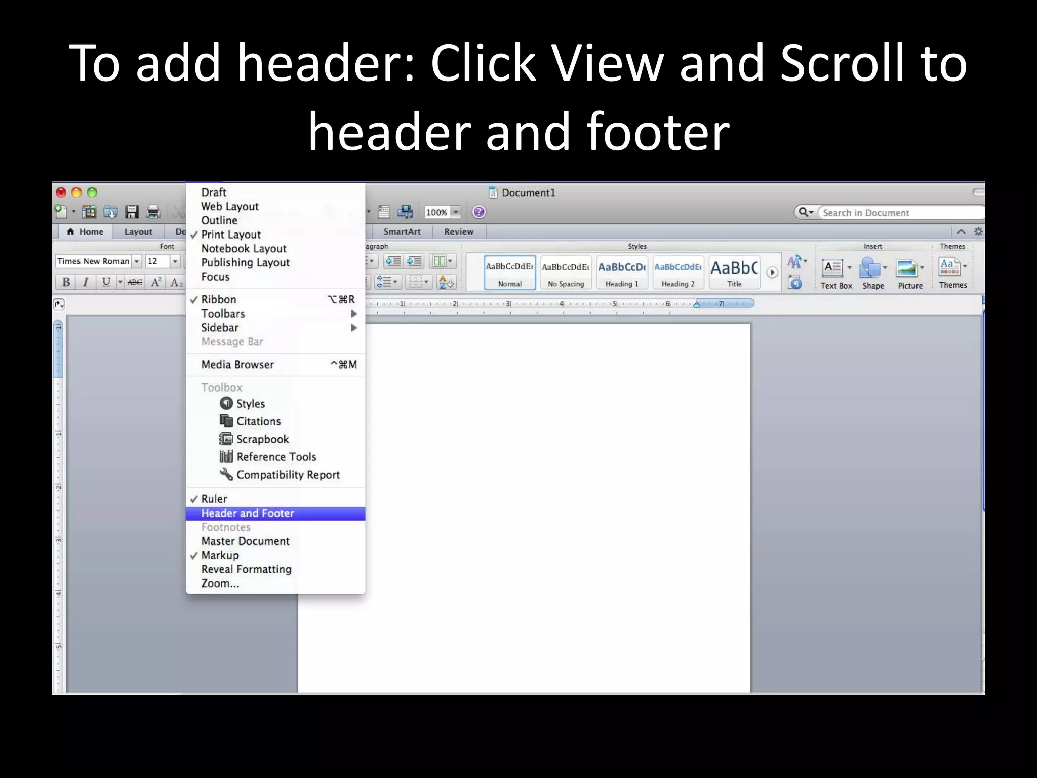This screenshot has width=1037, height=778.
Task: Apply the No Spacing style
Action: point(566,273)
